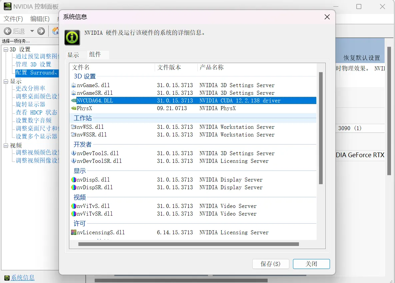Screen dimensions: 395x283
Task: Collapse the 视频 tree node
Action: point(6,146)
